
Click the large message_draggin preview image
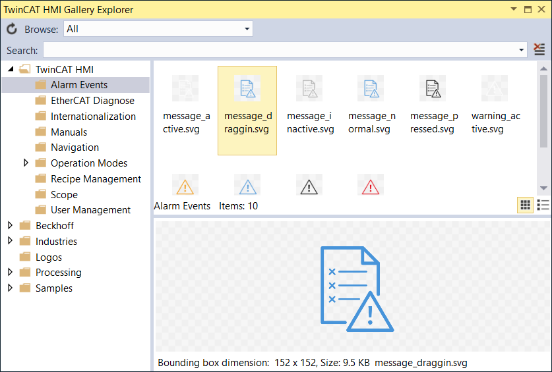[x=357, y=289]
